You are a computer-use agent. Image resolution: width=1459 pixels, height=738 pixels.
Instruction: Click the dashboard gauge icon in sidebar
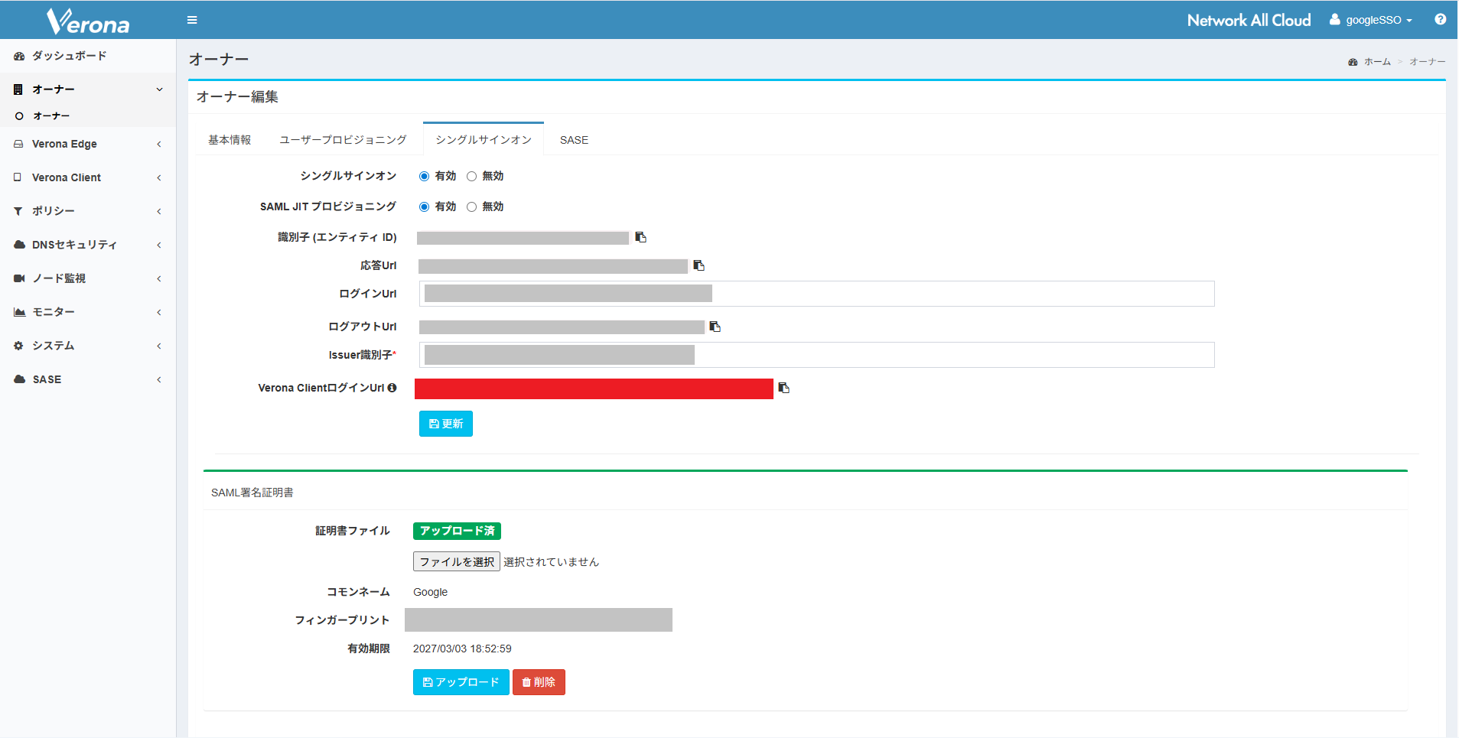19,56
